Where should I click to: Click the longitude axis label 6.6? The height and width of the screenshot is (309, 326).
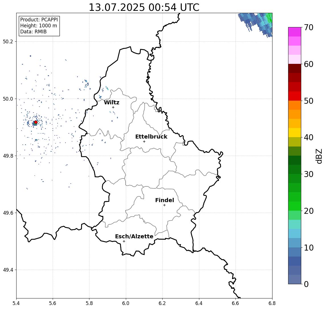tap(235, 303)
